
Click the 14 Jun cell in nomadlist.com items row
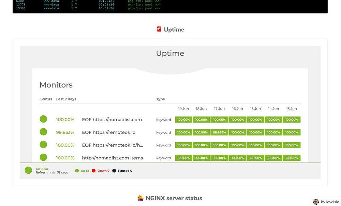point(273,158)
